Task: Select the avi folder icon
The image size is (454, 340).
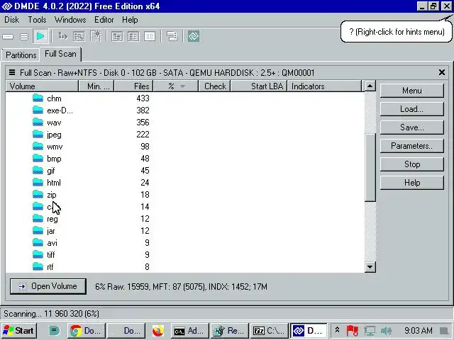Action: point(38,242)
